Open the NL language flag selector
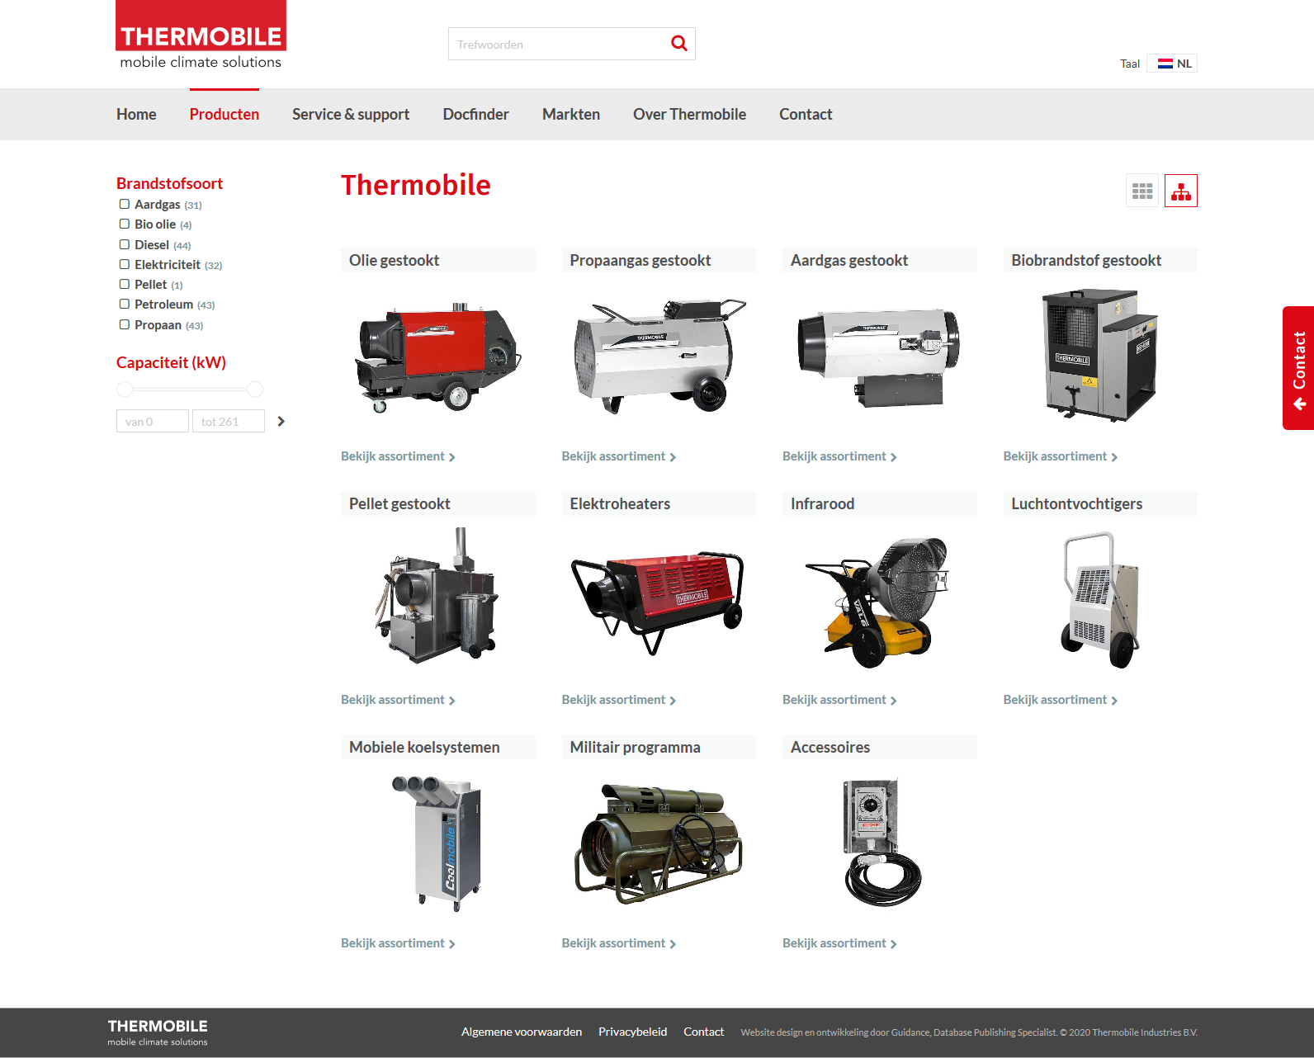The height and width of the screenshot is (1058, 1314). pyautogui.click(x=1173, y=64)
